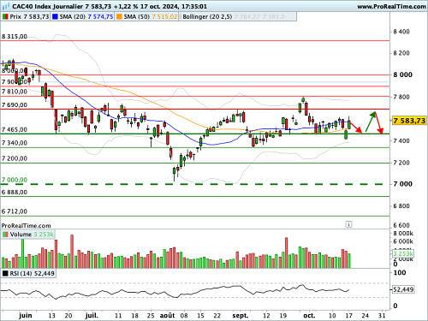Click the 8 000k volume axis value
The image size is (428, 321).
point(403,234)
